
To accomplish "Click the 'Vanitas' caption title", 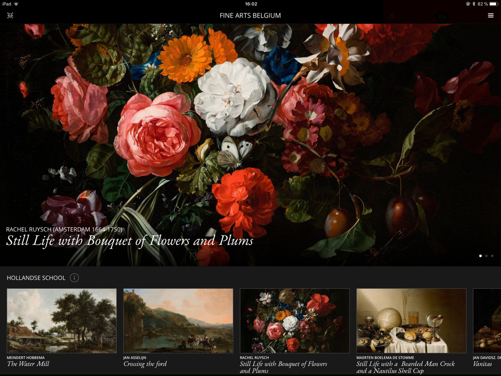I will click(482, 364).
